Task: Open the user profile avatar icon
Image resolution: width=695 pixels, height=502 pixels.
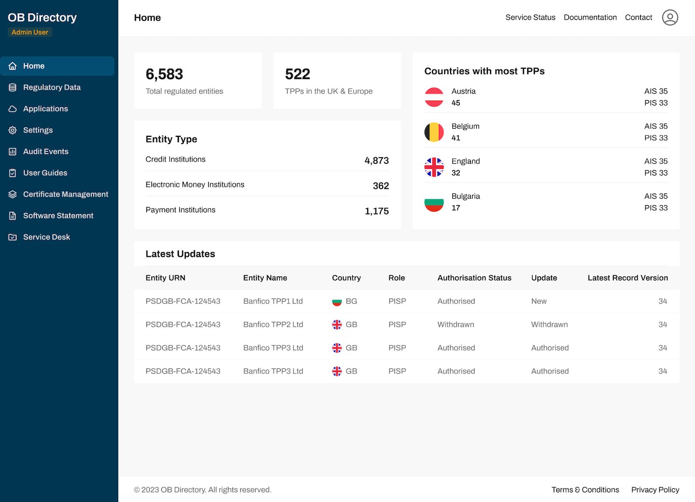Action: click(670, 17)
